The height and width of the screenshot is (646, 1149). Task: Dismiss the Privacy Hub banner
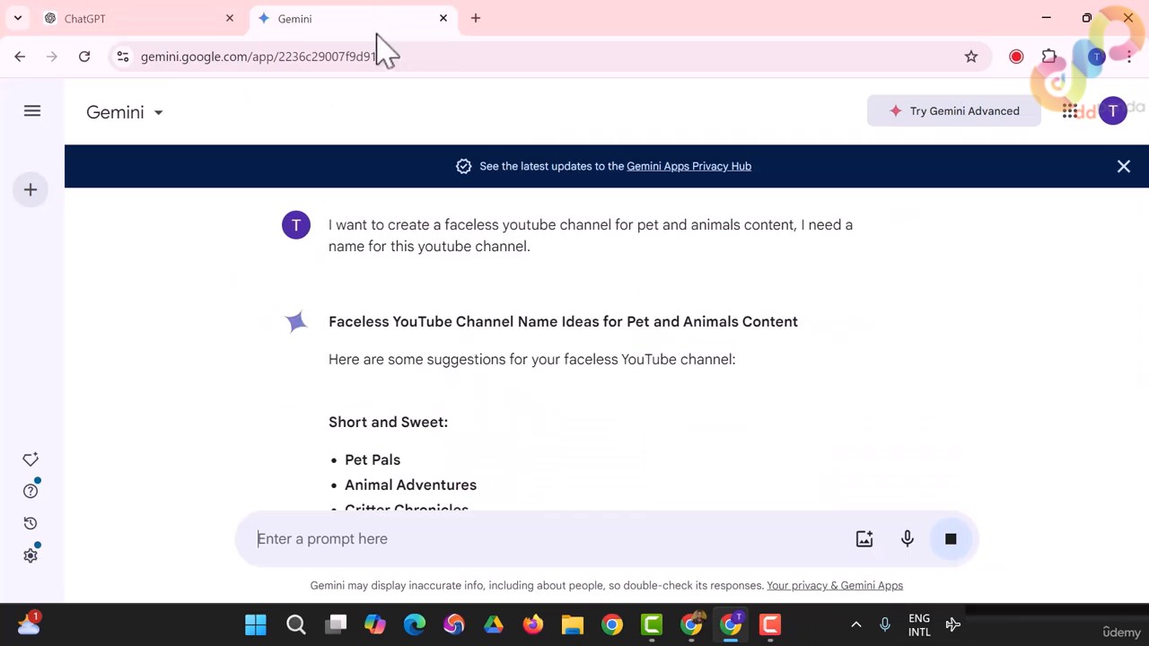coord(1124,166)
